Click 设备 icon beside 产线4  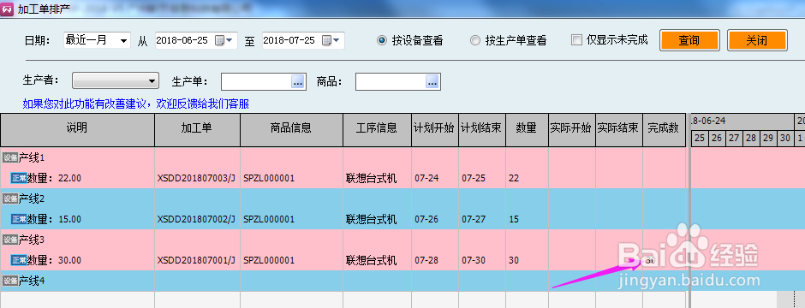[10, 281]
